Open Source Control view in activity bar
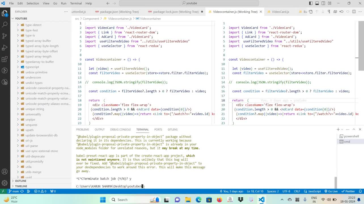This screenshot has height=204, width=364. click(x=5, y=36)
